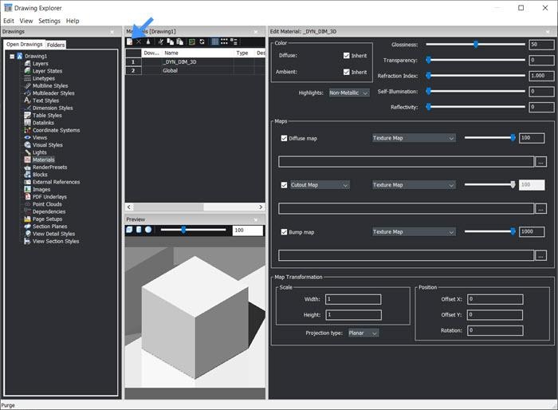Toggle the Diffuse map checkbox
Image resolution: width=558 pixels, height=410 pixels.
[285, 138]
